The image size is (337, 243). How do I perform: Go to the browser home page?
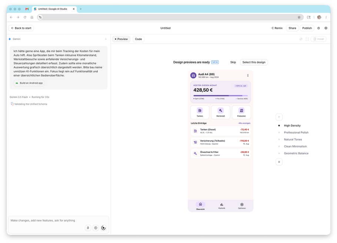(32, 17)
